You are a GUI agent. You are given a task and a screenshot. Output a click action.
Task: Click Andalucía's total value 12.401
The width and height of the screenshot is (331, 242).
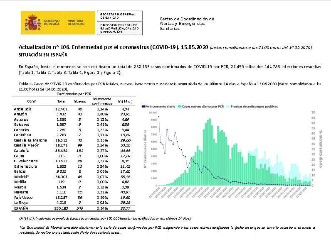(x=61, y=109)
